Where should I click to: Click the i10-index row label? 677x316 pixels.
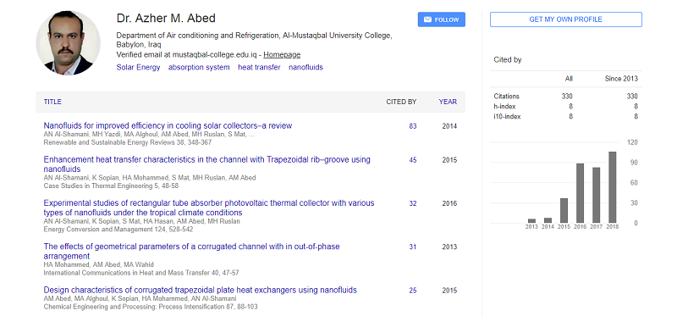(x=507, y=116)
